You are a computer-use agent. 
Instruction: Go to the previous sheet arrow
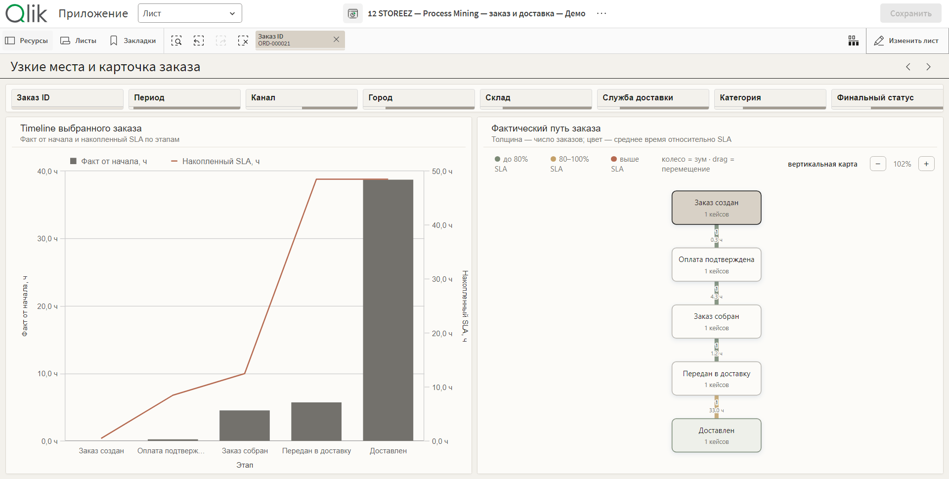pyautogui.click(x=908, y=67)
